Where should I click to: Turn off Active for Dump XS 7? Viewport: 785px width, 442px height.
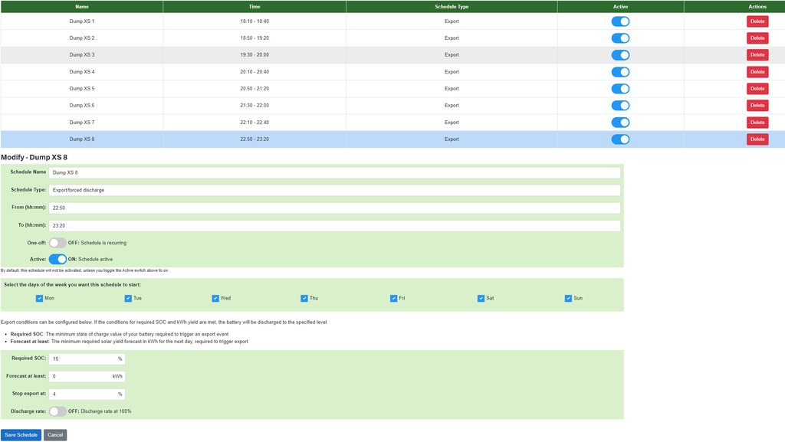coord(620,123)
